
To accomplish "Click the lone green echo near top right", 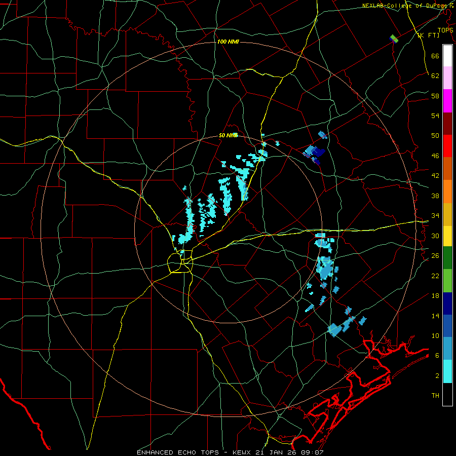I will [x=394, y=39].
